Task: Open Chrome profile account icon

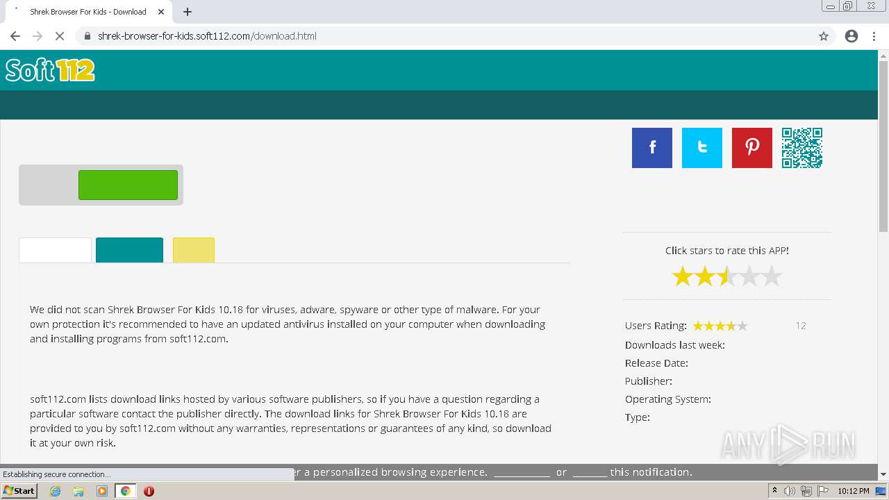Action: click(x=851, y=36)
